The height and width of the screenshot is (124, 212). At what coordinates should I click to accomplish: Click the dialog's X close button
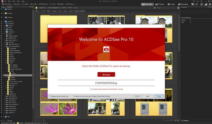click(163, 26)
